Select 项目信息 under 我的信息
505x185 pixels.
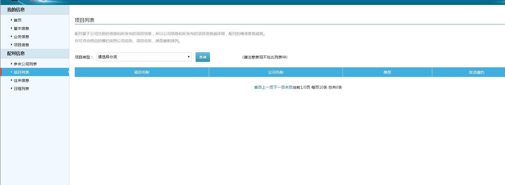coord(21,45)
